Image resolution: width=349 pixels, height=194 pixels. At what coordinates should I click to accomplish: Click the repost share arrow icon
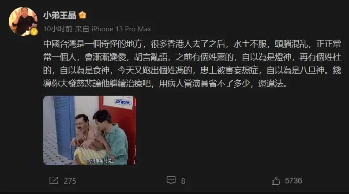click(x=54, y=180)
